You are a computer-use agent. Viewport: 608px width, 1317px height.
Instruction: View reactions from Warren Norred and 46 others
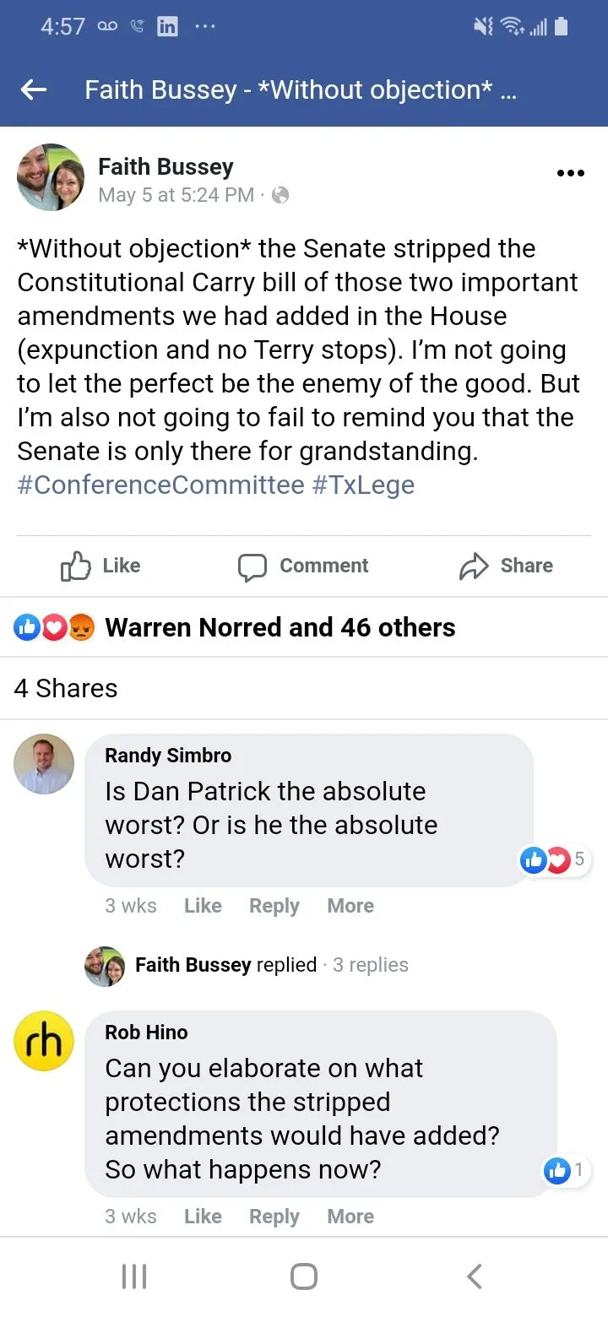tap(280, 627)
